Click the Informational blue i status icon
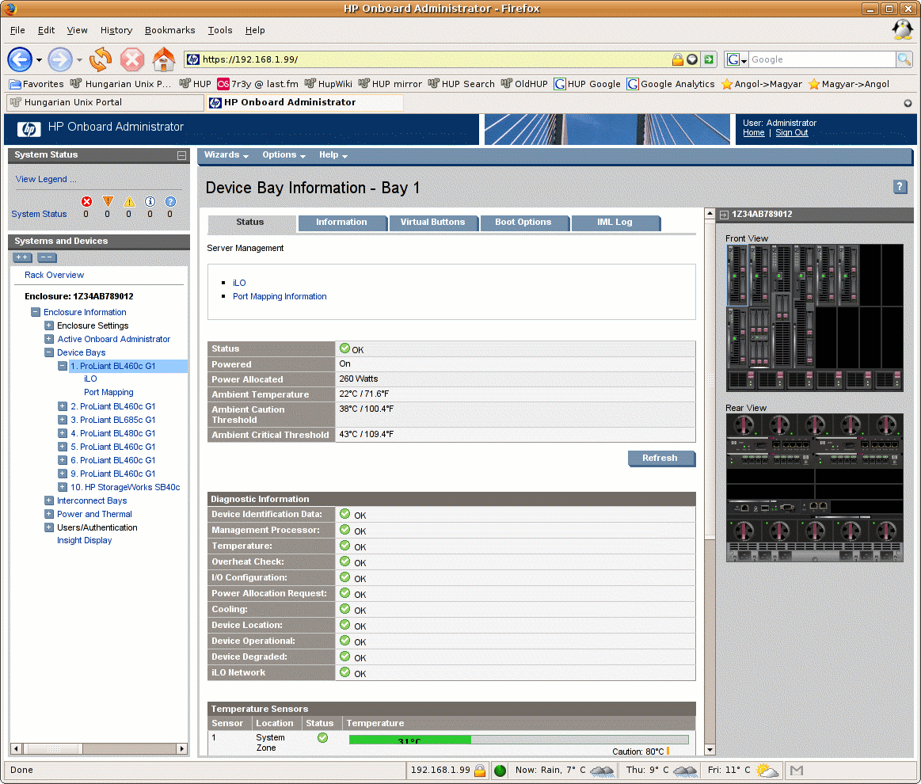This screenshot has height=784, width=921. click(x=150, y=201)
